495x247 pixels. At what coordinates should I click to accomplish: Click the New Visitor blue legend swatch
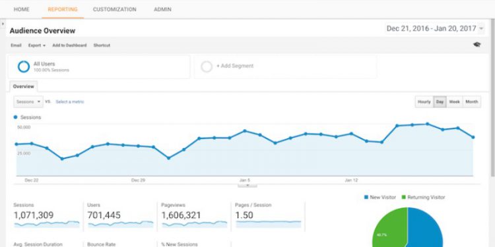(366, 197)
